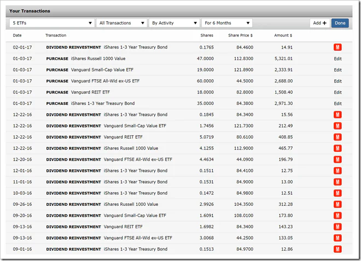
Task: Click the share price 121.8900
Action: coord(243,70)
